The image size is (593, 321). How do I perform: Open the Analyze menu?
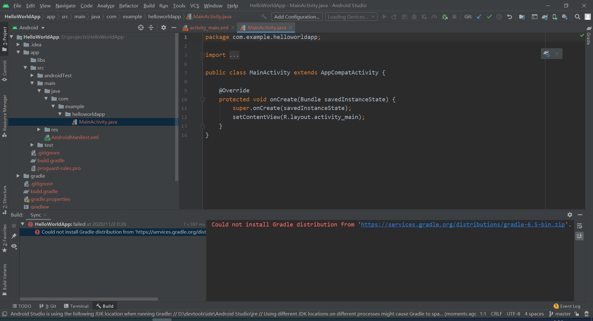tap(106, 6)
